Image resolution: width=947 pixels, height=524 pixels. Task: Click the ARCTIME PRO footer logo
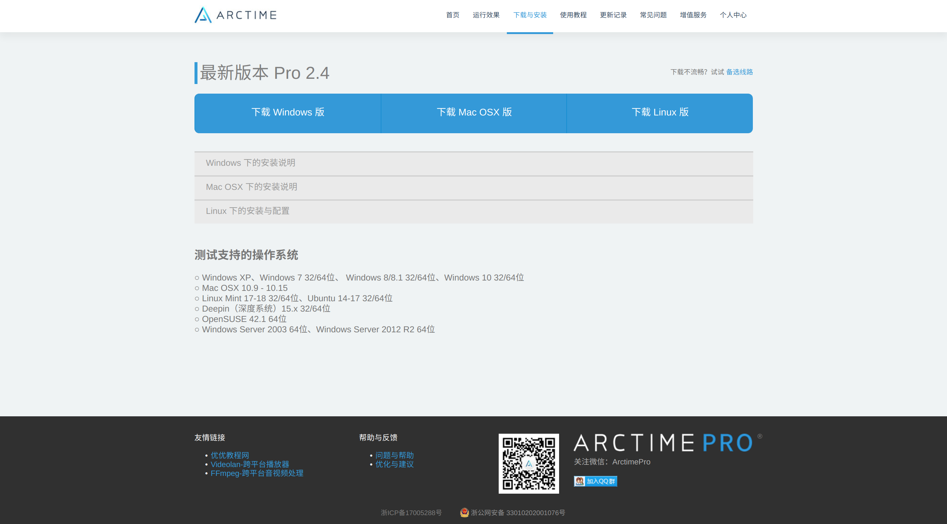663,443
